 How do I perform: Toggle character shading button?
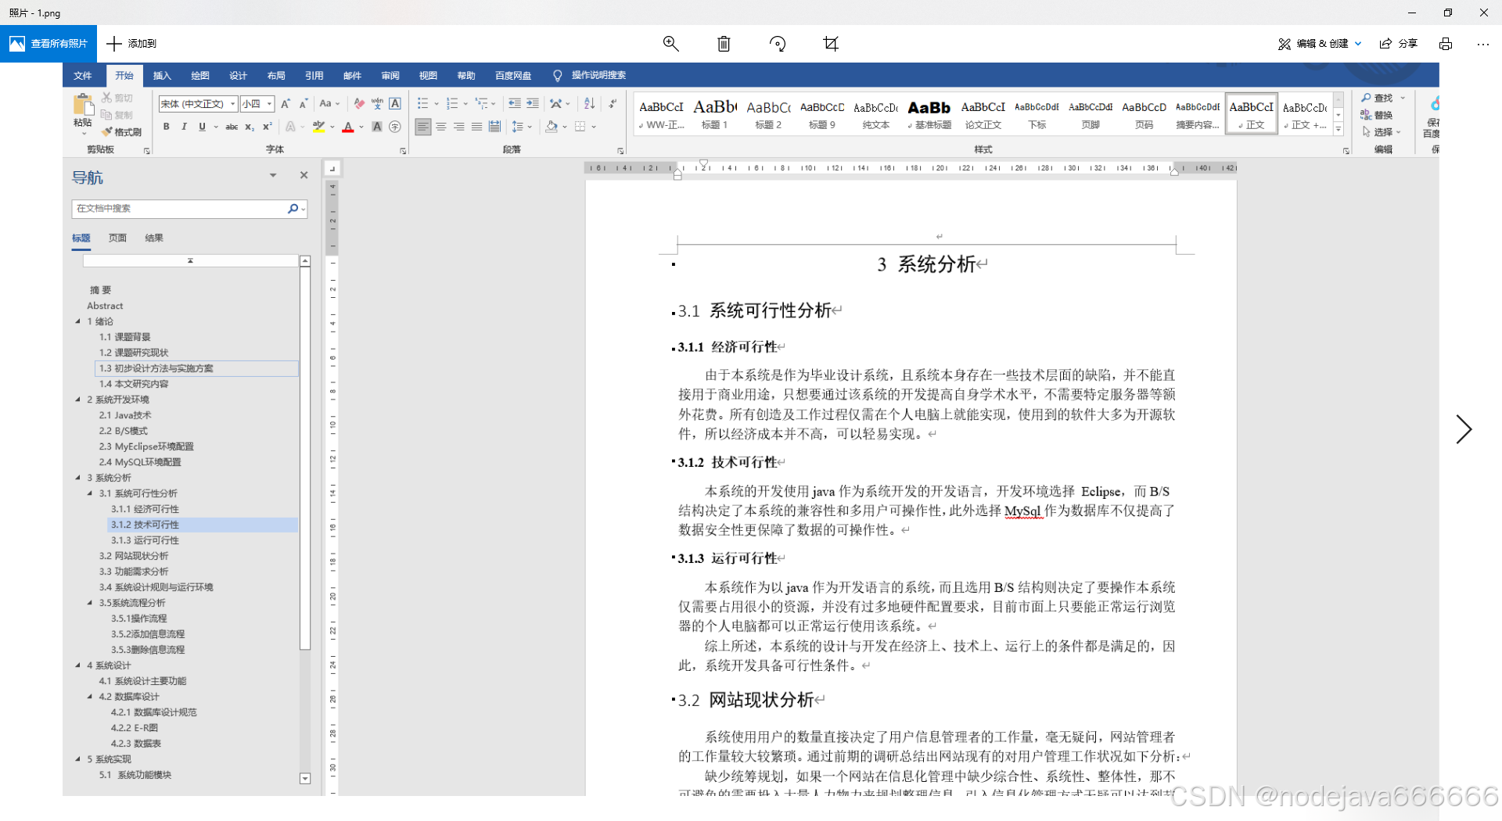[x=377, y=127]
